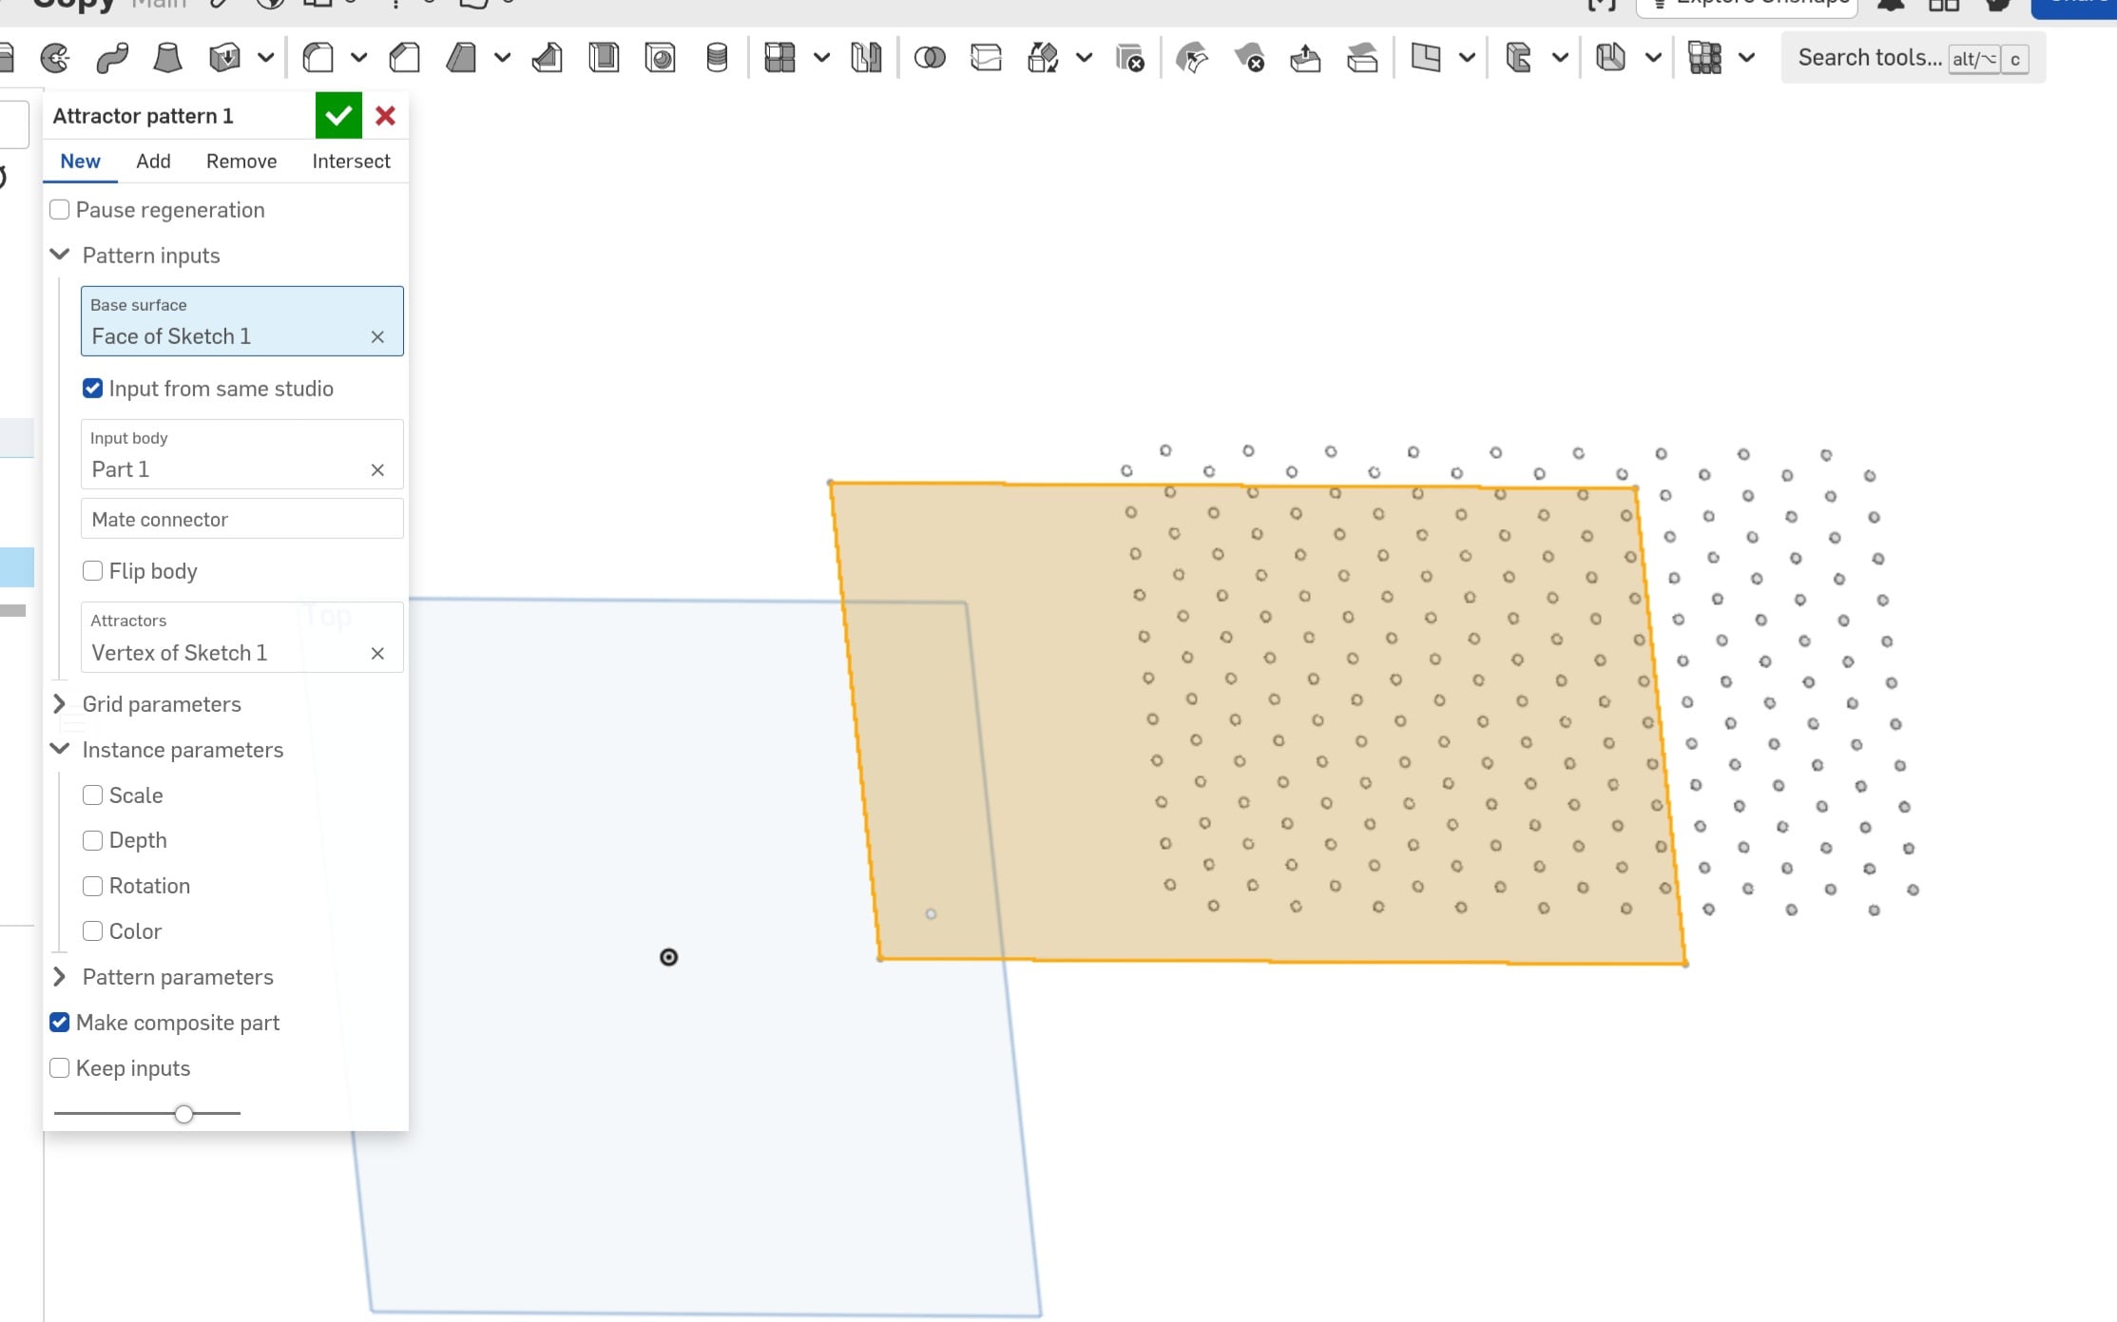Select the Revolve tool
This screenshot has width=2117, height=1322.
(55, 58)
